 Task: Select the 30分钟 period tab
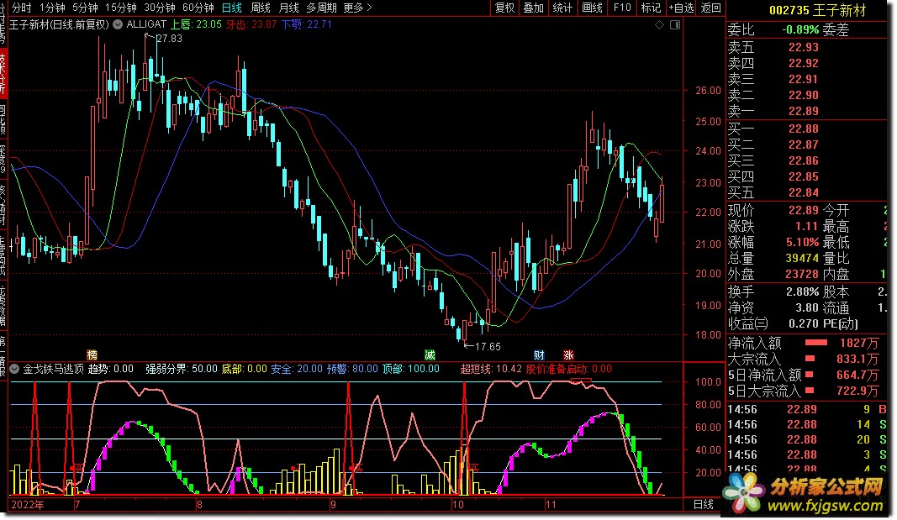[160, 8]
